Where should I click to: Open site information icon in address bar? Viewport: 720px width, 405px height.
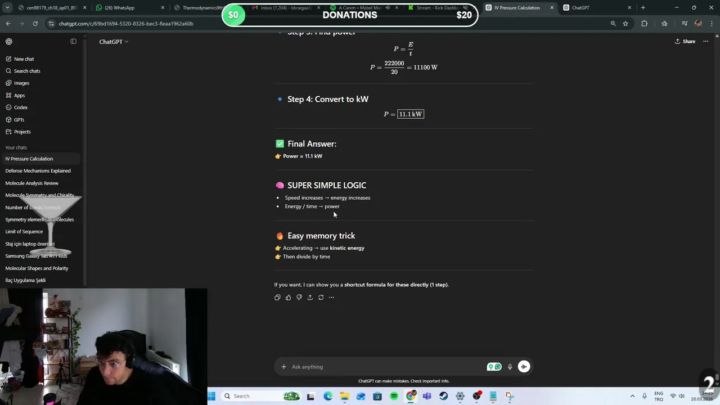point(51,24)
